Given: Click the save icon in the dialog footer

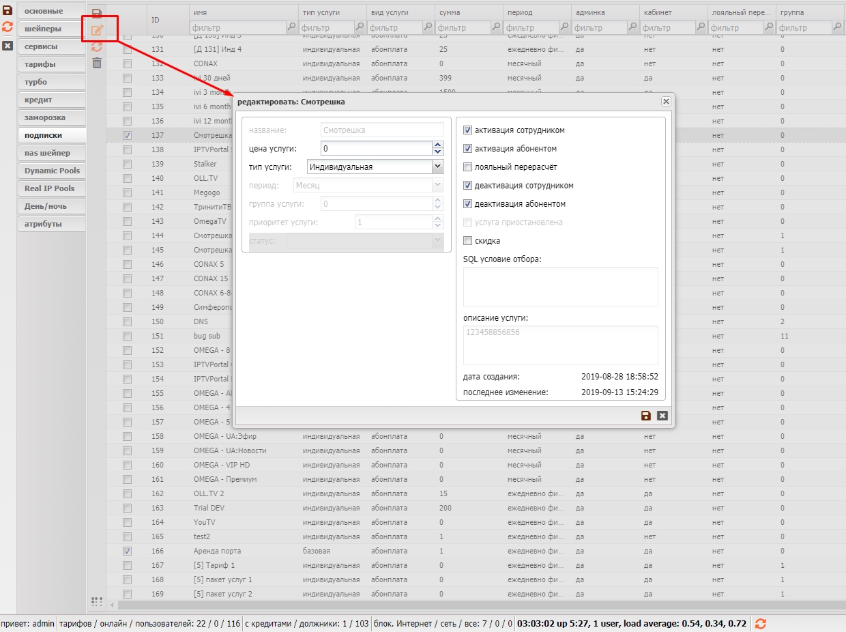Looking at the screenshot, I should [645, 416].
